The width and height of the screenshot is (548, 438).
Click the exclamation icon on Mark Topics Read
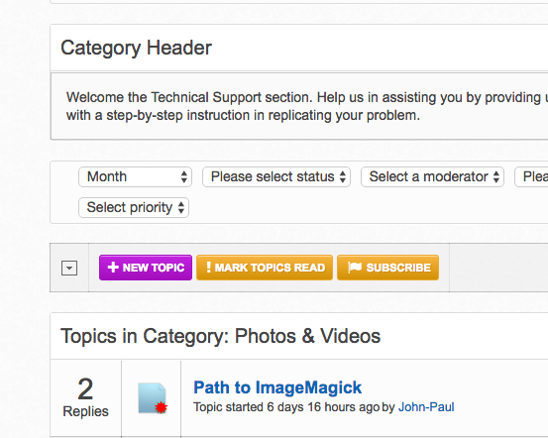tap(208, 268)
